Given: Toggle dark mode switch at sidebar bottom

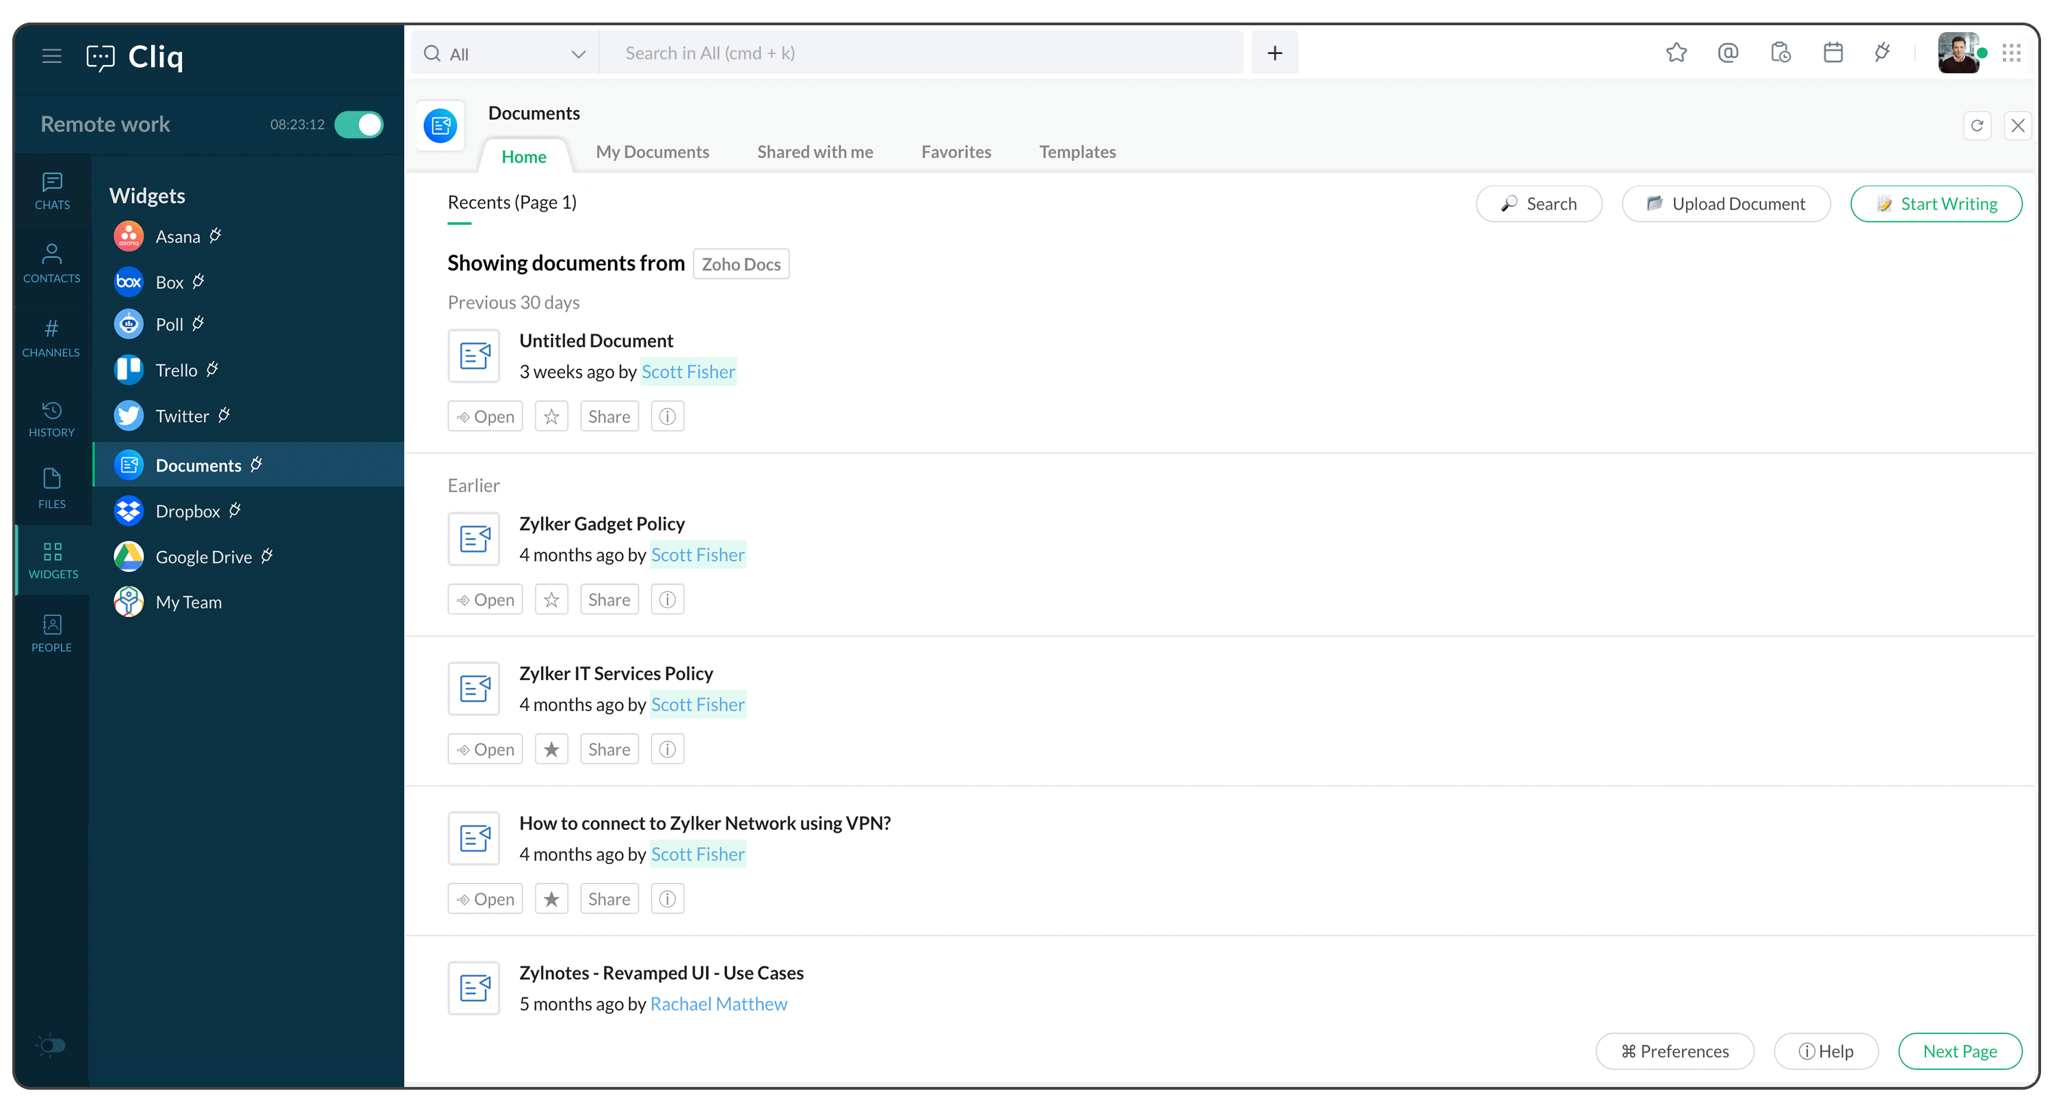Looking at the screenshot, I should point(52,1045).
